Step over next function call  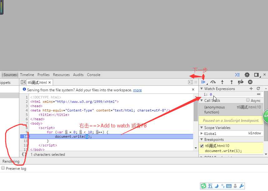pyautogui.click(x=213, y=82)
